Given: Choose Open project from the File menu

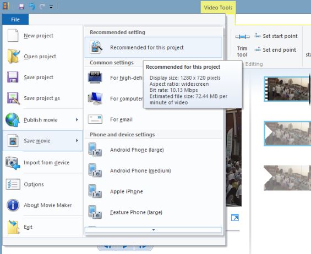Looking at the screenshot, I should click(42, 56).
